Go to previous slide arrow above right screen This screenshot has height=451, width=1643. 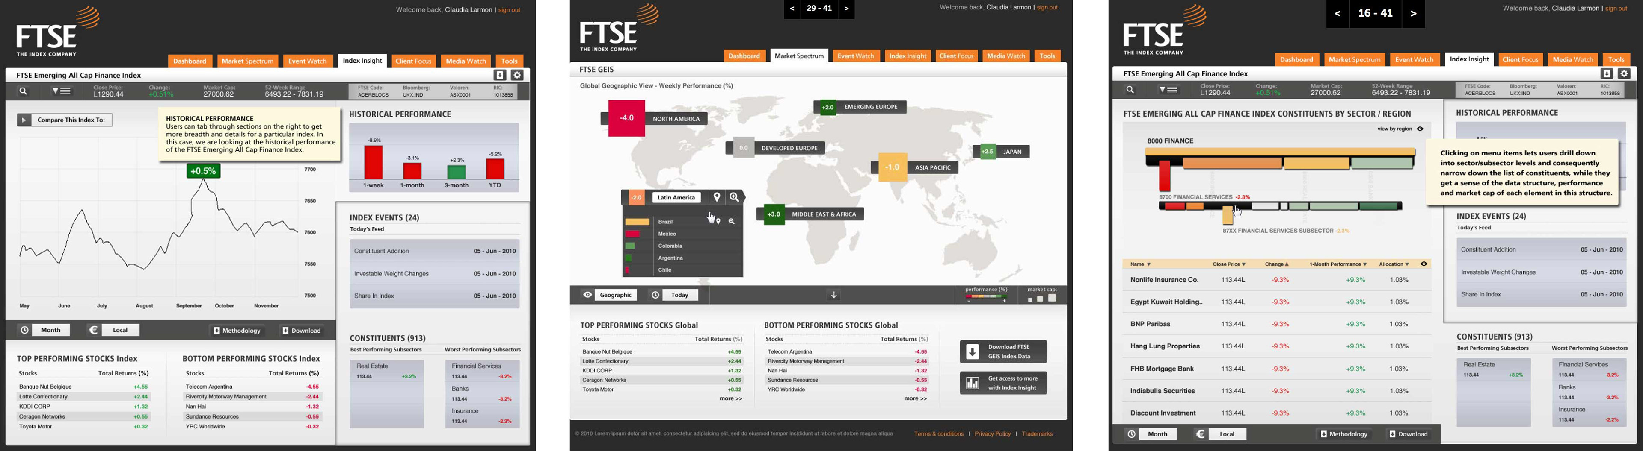(1338, 13)
